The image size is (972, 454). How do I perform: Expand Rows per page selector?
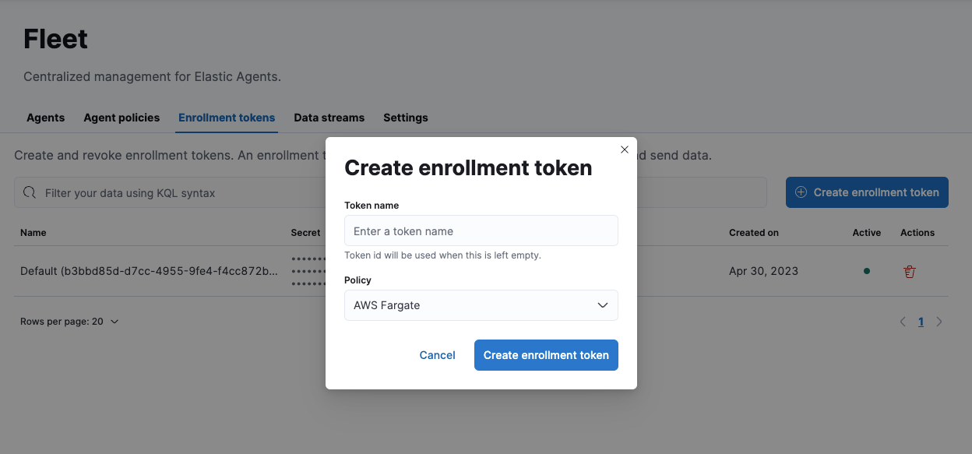click(69, 322)
